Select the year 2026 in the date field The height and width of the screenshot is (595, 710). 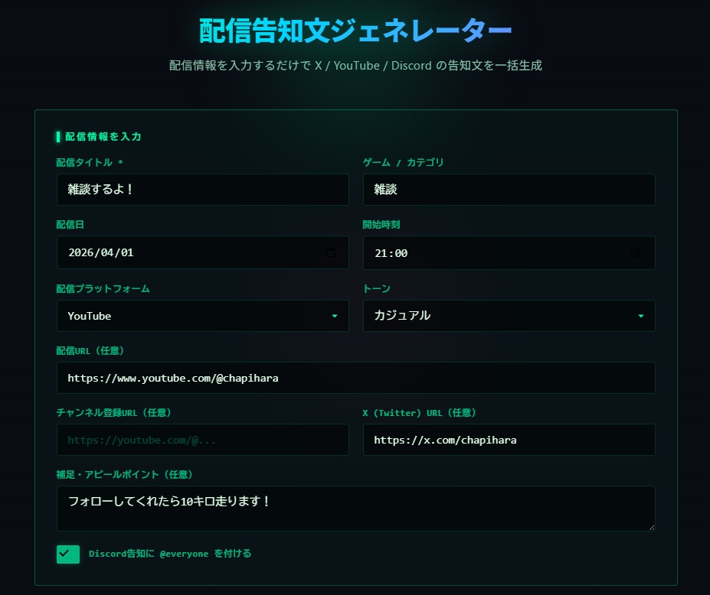(80, 253)
